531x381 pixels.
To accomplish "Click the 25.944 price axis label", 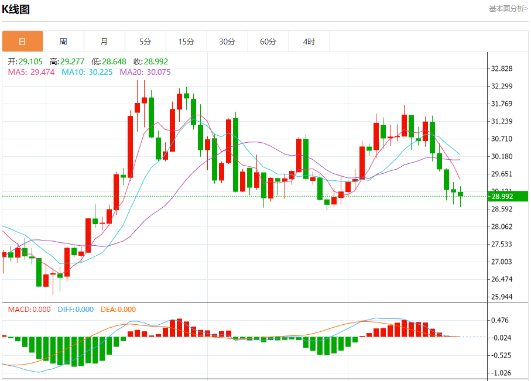I will 502,297.
